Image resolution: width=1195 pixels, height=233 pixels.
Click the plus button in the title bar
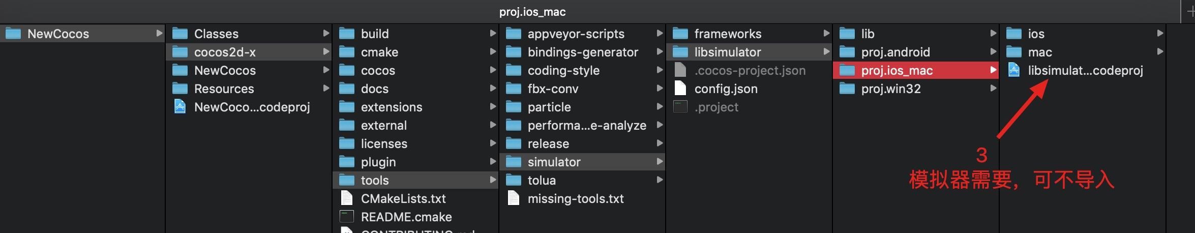[1190, 12]
